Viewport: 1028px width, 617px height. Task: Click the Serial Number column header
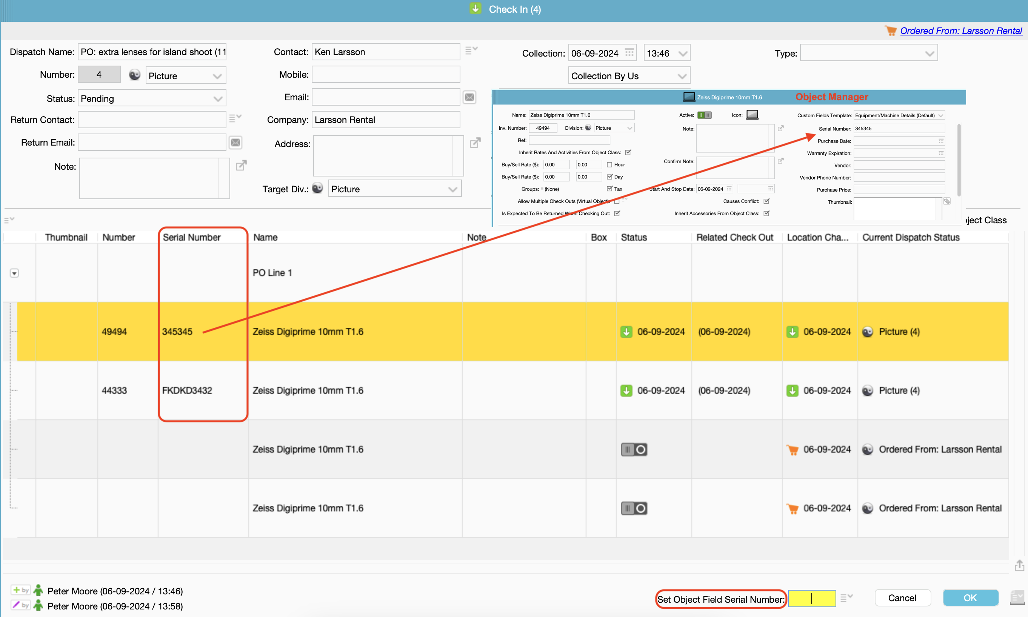click(x=191, y=237)
